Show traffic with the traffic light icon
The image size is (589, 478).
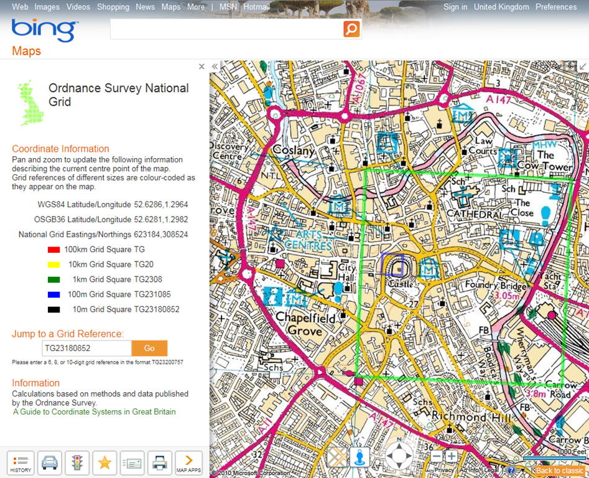point(77,463)
